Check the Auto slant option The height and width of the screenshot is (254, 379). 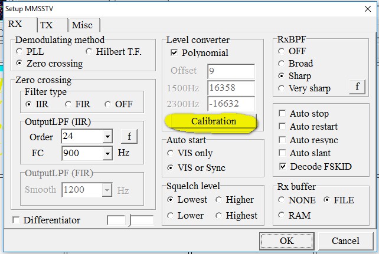(x=283, y=153)
